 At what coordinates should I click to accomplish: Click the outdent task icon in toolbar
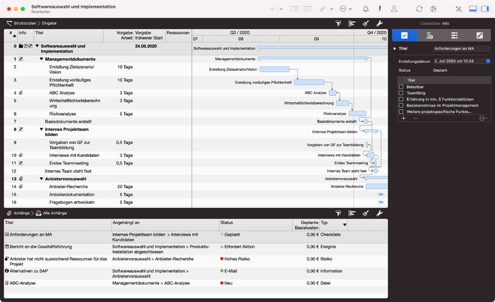tap(308, 9)
